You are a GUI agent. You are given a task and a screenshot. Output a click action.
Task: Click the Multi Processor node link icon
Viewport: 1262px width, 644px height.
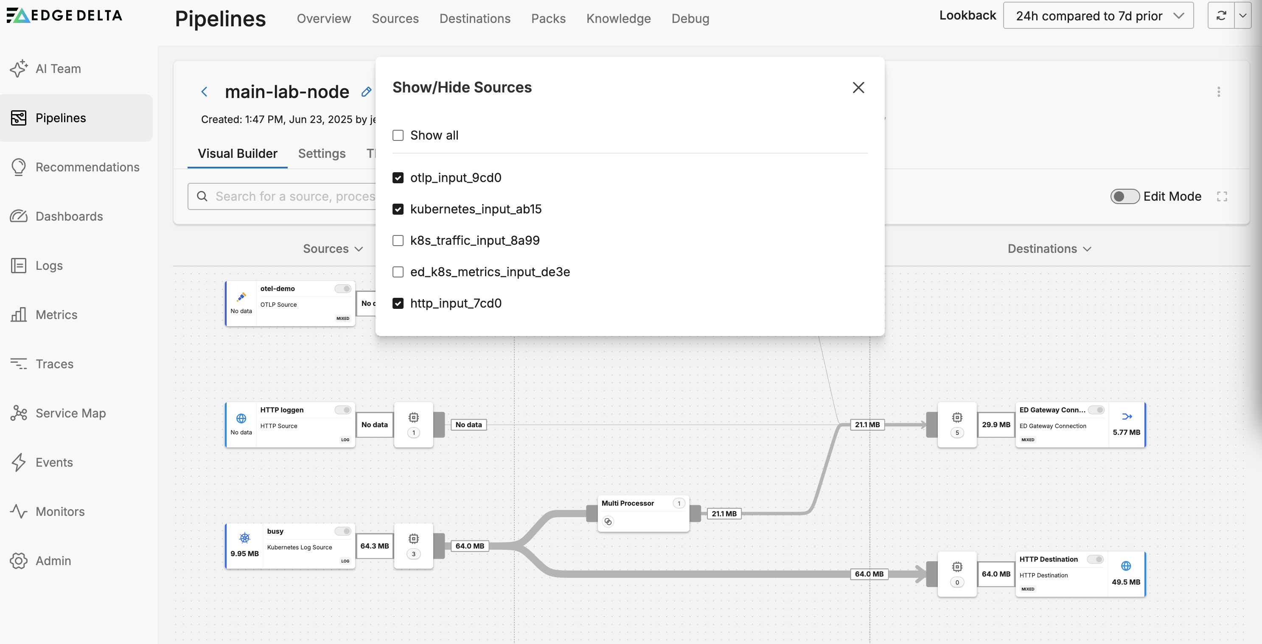click(x=608, y=521)
